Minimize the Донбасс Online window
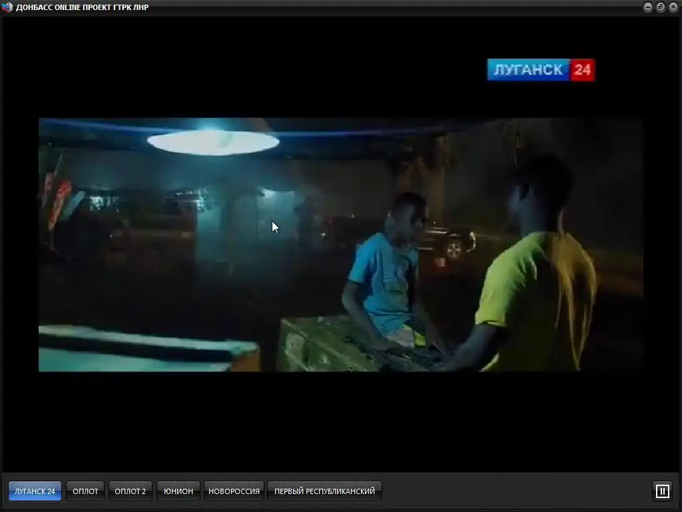 pyautogui.click(x=647, y=7)
